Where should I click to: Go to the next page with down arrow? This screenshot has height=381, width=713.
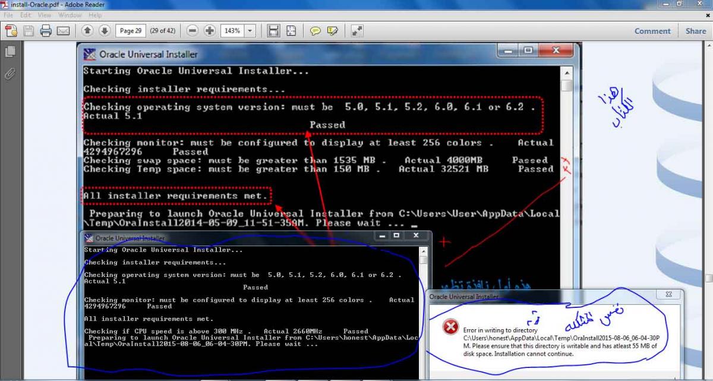tap(104, 31)
